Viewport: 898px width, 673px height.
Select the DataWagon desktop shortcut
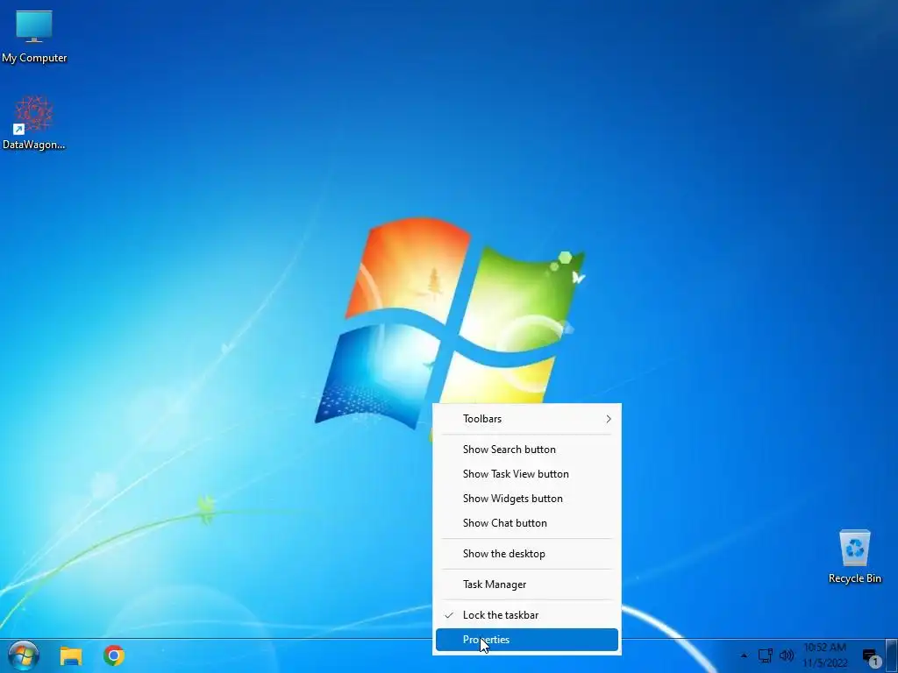pyautogui.click(x=34, y=123)
